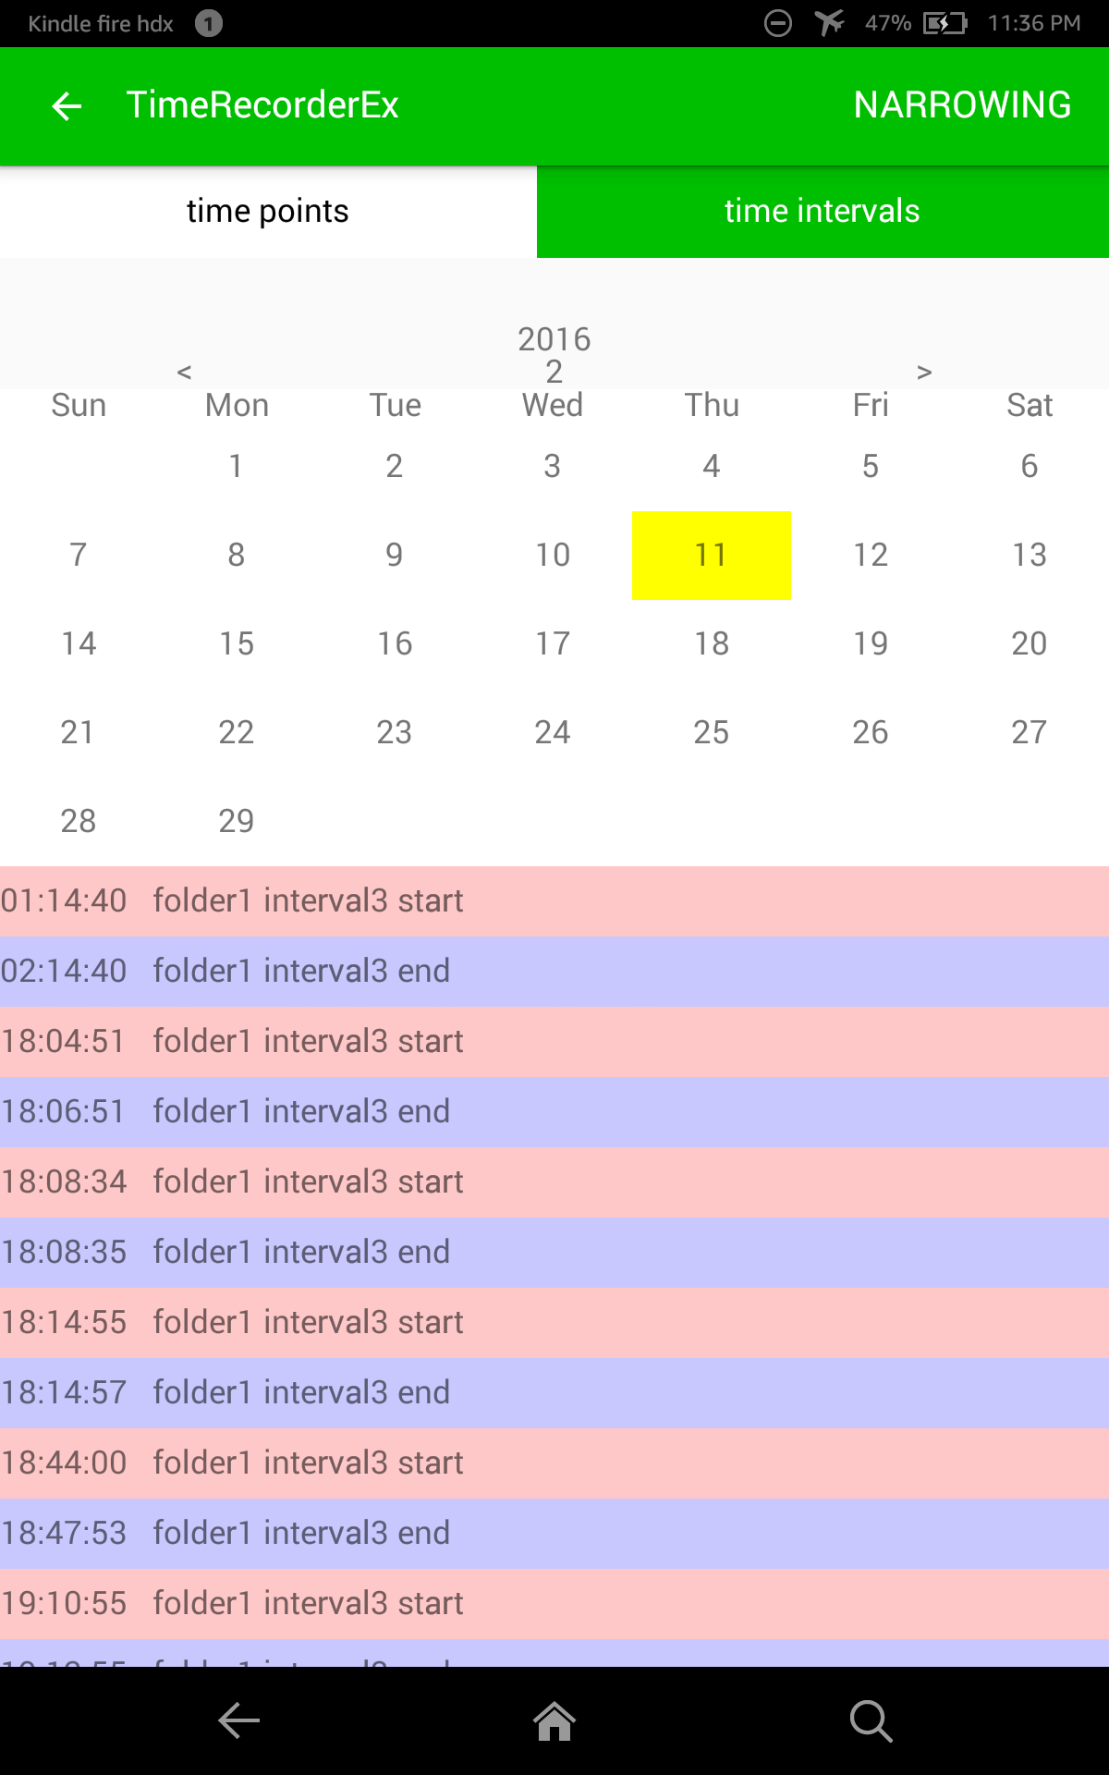Tap the back arrow in app header
Screen dimensions: 1109x1775
click(67, 106)
